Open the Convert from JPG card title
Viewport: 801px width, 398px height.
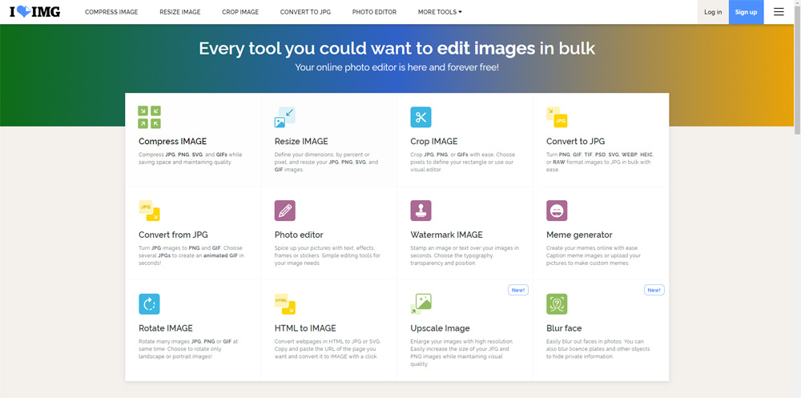173,235
